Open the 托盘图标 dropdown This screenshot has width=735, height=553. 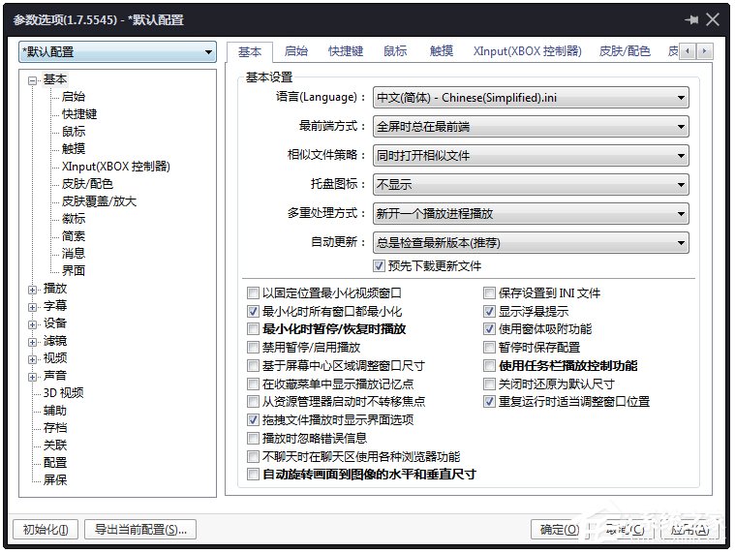point(531,184)
